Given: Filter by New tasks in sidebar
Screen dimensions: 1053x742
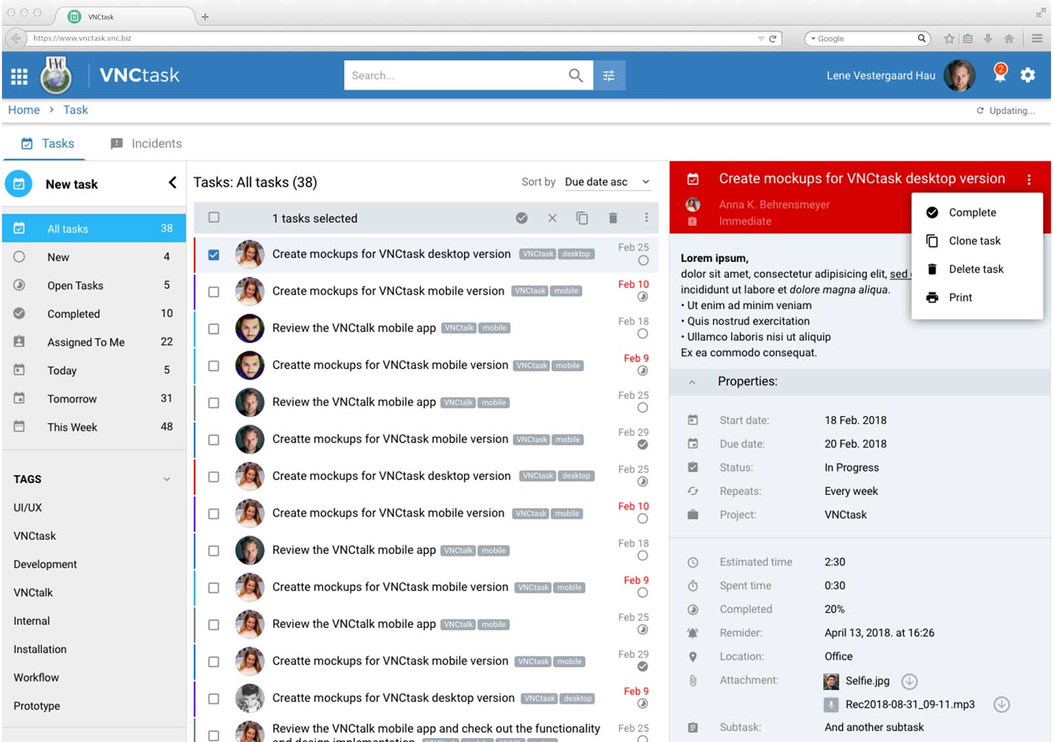Looking at the screenshot, I should tap(94, 257).
